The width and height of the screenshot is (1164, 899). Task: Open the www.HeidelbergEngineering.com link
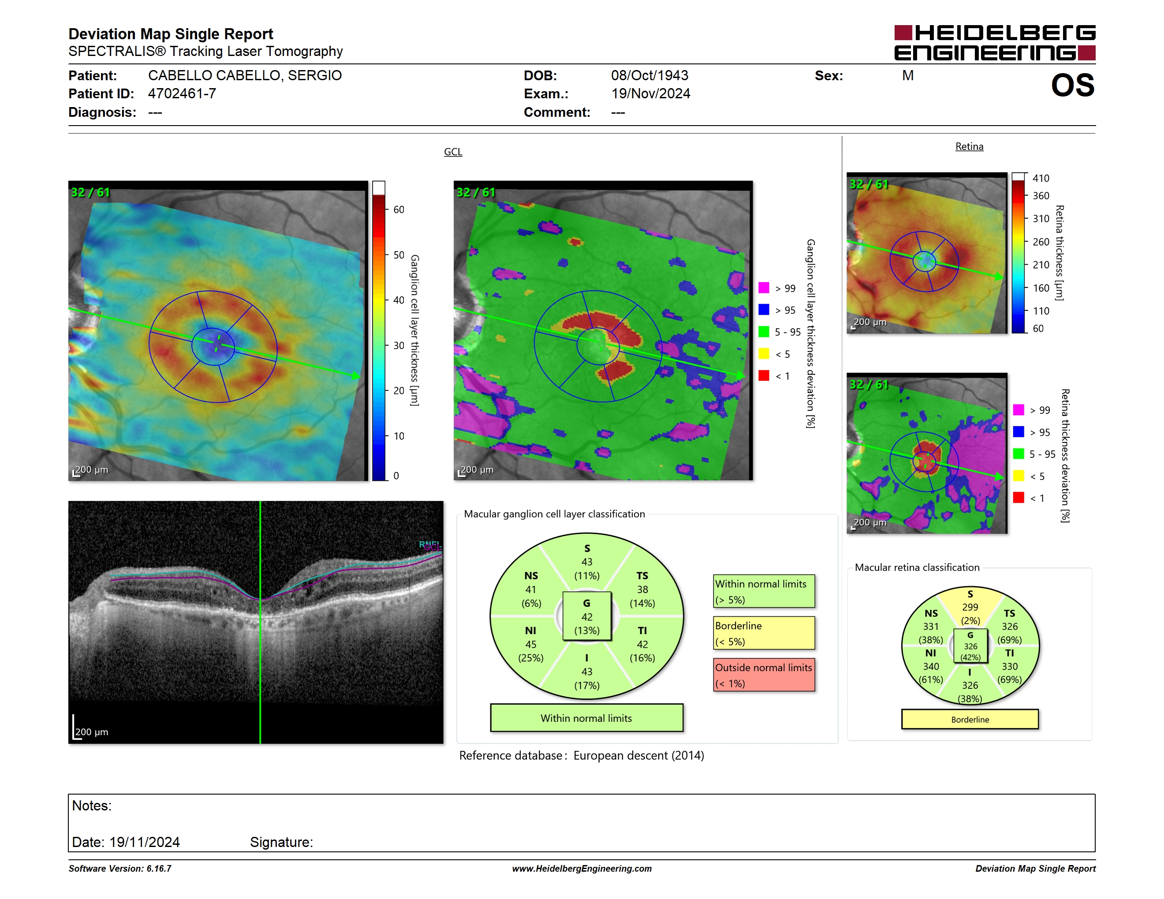click(x=582, y=868)
